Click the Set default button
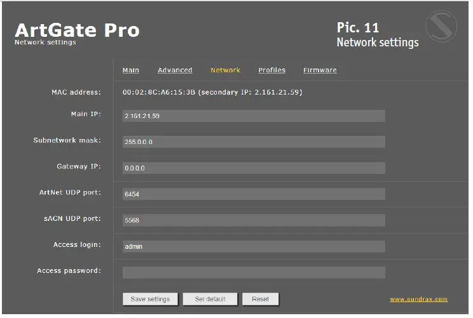Screen dimensions: 473x318 (x=210, y=300)
